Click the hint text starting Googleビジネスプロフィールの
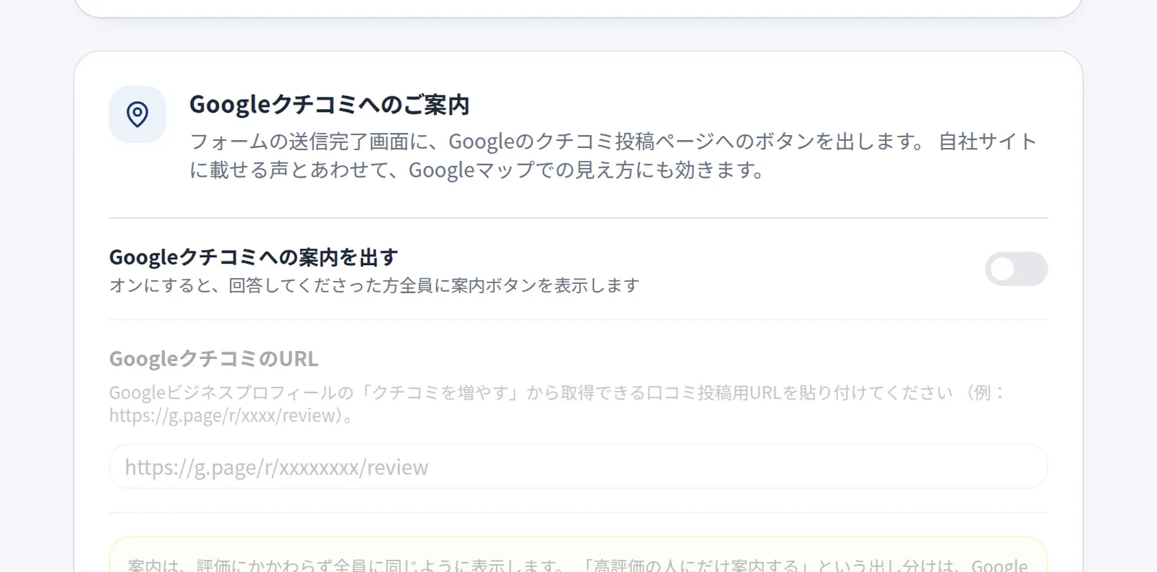The image size is (1157, 572). point(557,404)
